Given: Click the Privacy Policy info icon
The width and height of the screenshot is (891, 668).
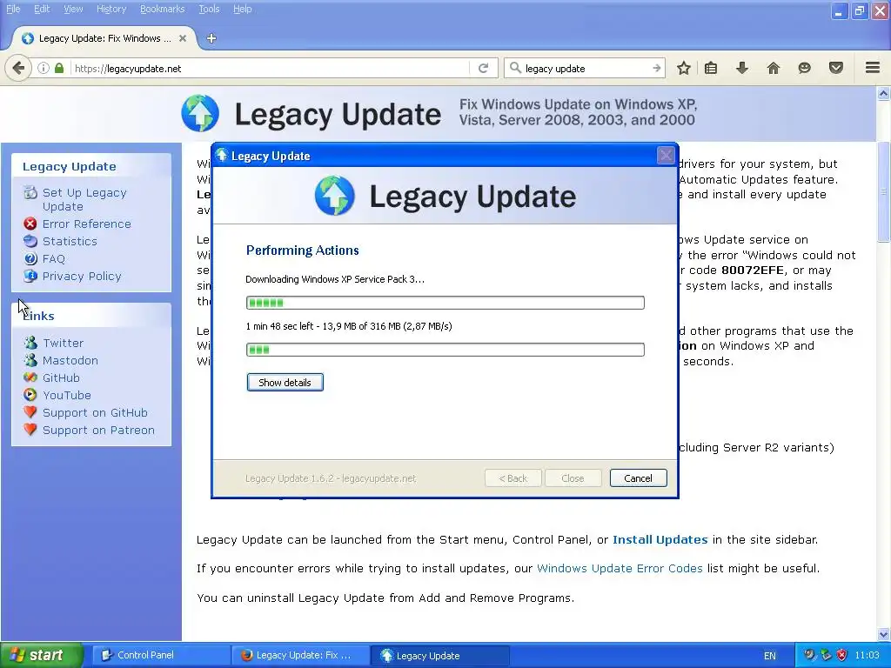Looking at the screenshot, I should click(30, 276).
